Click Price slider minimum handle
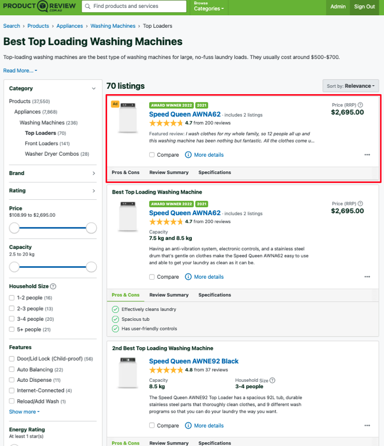This screenshot has width=384, height=446. pos(14,228)
